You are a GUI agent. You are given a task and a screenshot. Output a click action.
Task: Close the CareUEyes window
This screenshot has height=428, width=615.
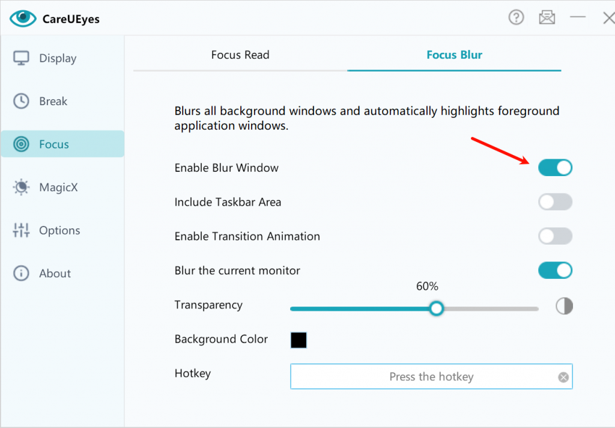[609, 17]
